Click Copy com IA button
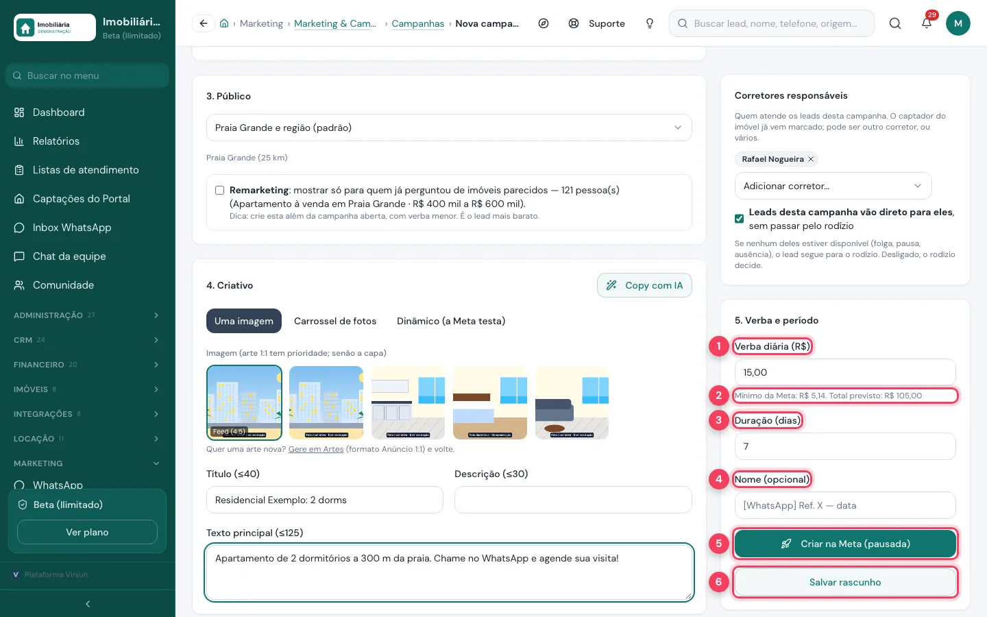Screen dimensions: 987x617 pyautogui.click(x=644, y=285)
